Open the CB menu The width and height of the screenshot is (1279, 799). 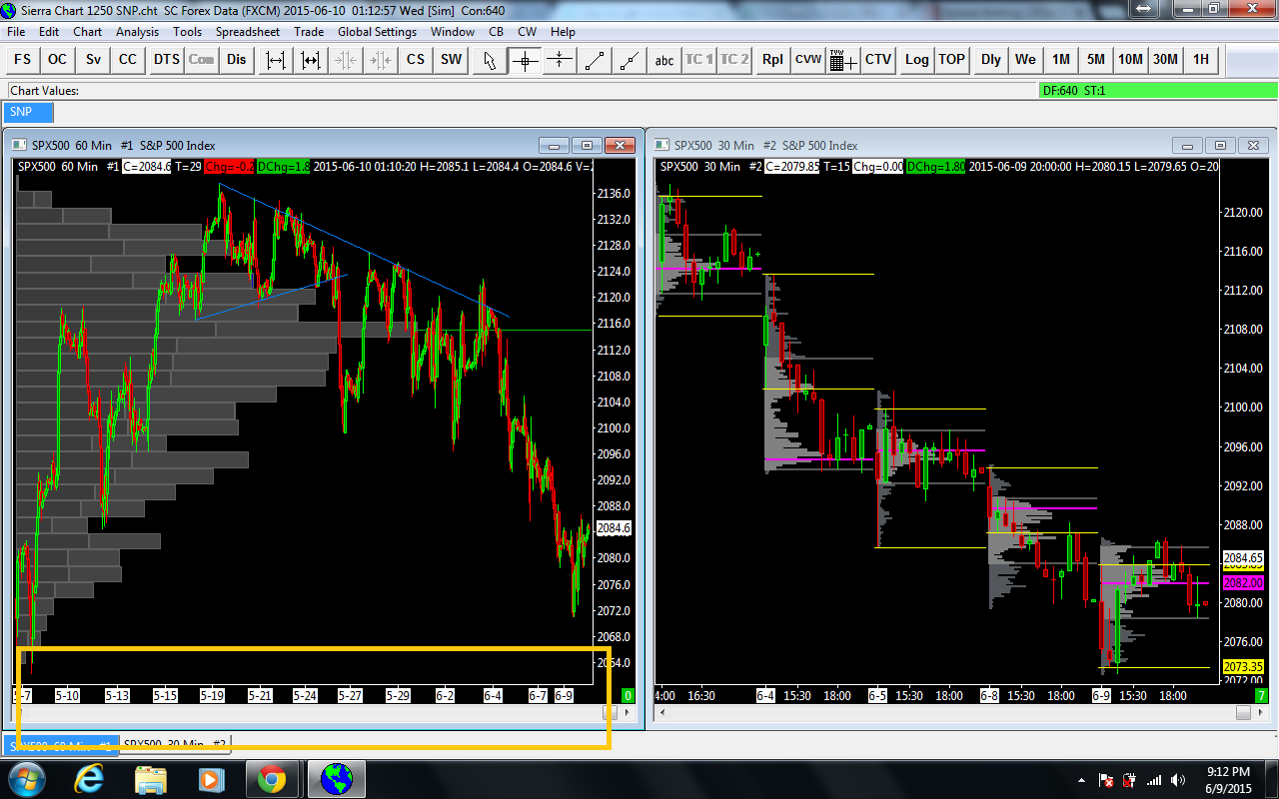point(497,32)
